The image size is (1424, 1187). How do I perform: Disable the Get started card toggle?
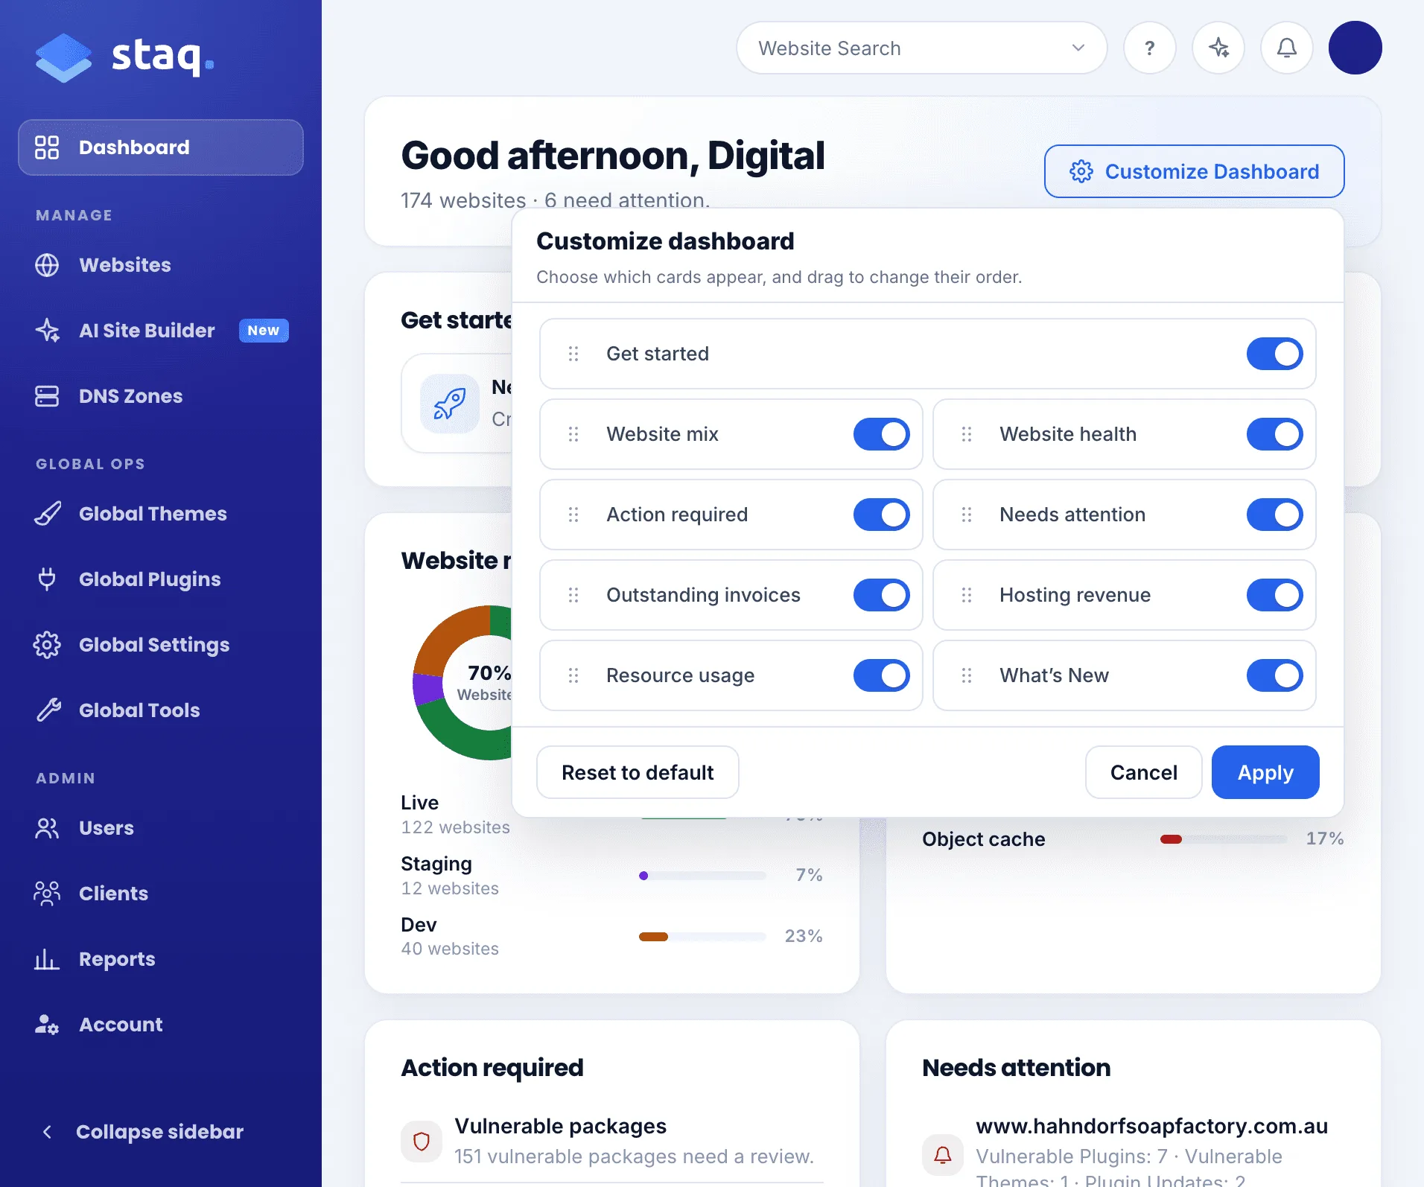pyautogui.click(x=1274, y=354)
